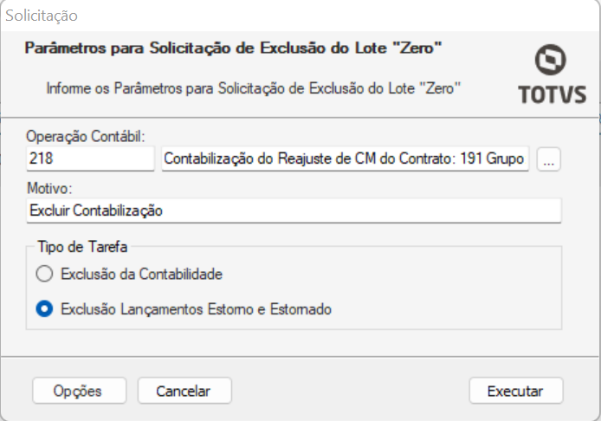Open the Operação Contábil lookup ellipsis button

point(548,159)
